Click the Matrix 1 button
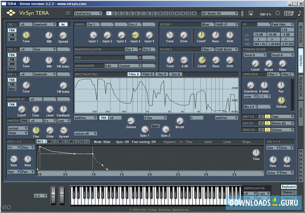This screenshot has width=305, height=213. click(x=289, y=192)
